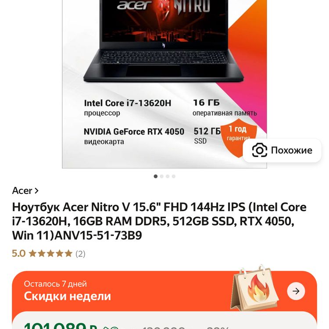Open the Скидки недели promotion banner
Viewport: 329px width, 329px height.
pos(164,291)
